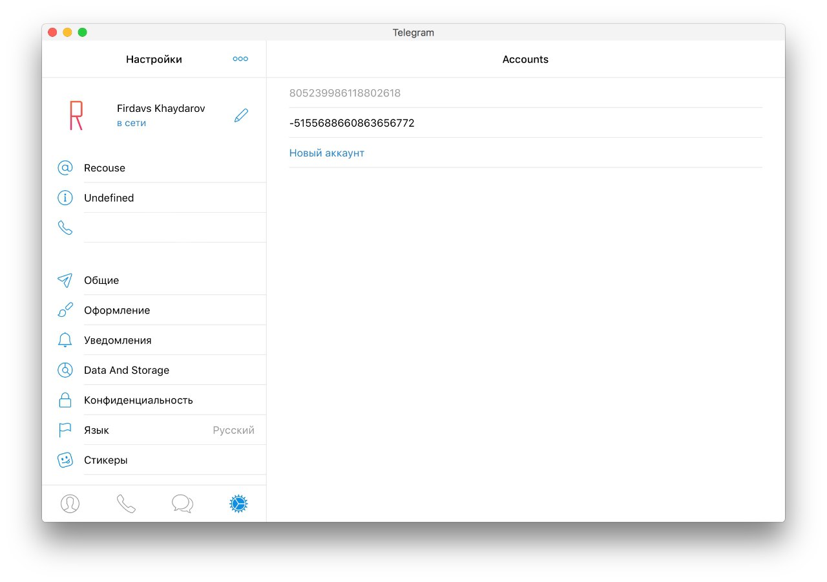
Task: Click the sticker face icon
Action: pyautogui.click(x=65, y=460)
